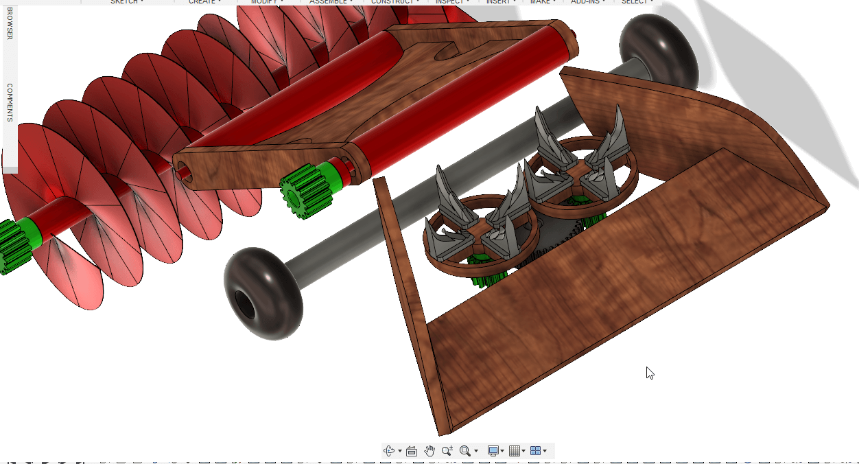Open the SELECT toolbar menu
The height and width of the screenshot is (464, 859).
(x=637, y=2)
